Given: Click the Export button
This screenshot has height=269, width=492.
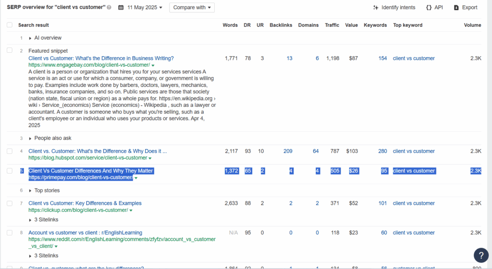Looking at the screenshot, I should (x=466, y=7).
